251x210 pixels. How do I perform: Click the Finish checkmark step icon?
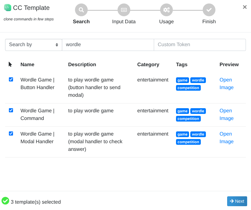[209, 10]
